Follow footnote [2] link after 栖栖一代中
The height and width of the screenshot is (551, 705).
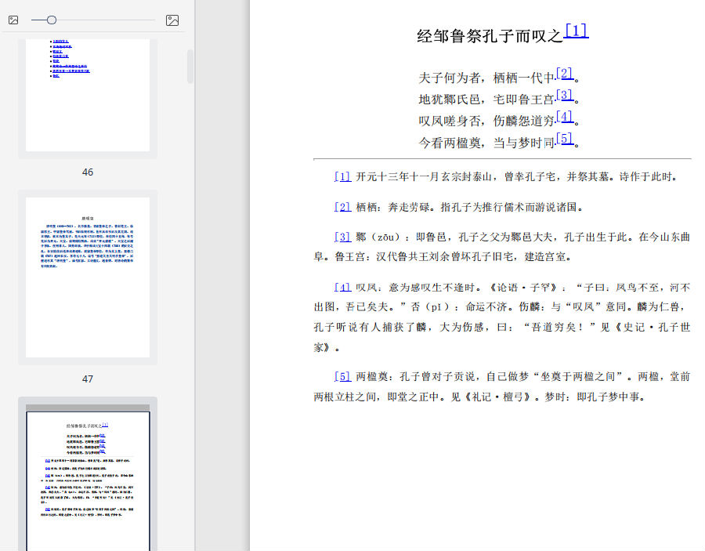(x=565, y=74)
